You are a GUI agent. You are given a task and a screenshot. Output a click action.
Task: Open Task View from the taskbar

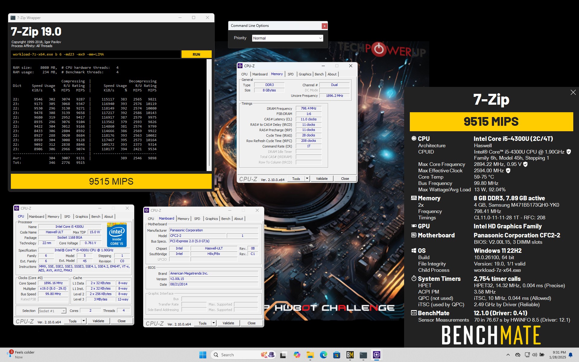[283, 355]
